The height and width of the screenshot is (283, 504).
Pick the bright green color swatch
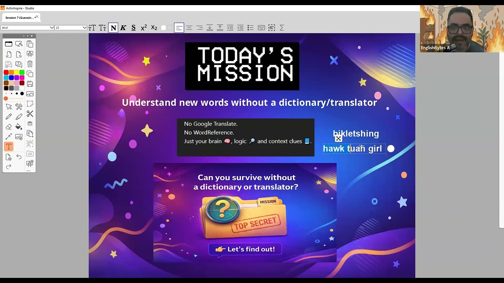pos(22,72)
